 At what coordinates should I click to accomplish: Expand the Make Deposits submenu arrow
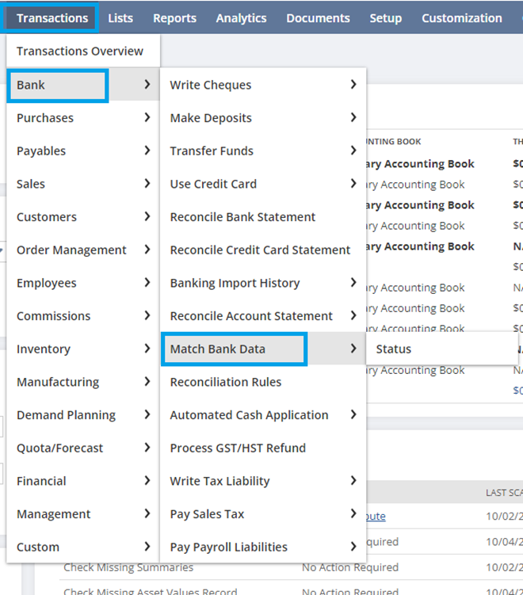tap(353, 118)
